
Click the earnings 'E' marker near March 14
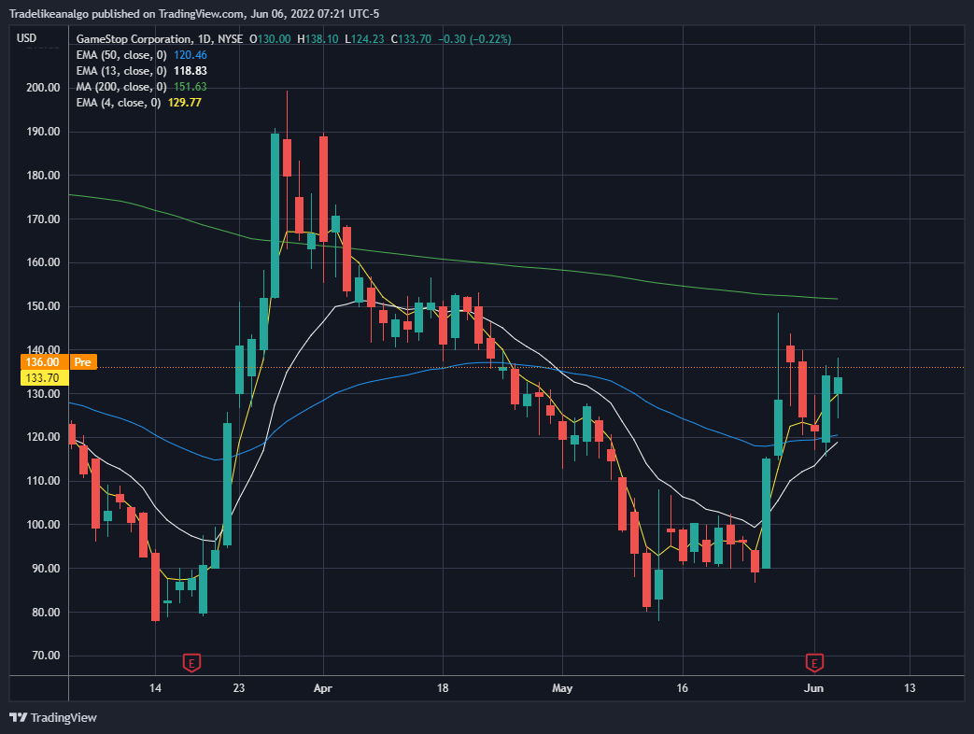[x=192, y=663]
